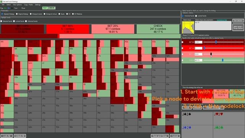Enable highlight Selected hands checkbox
The image size is (245, 138).
(x=2, y=21)
